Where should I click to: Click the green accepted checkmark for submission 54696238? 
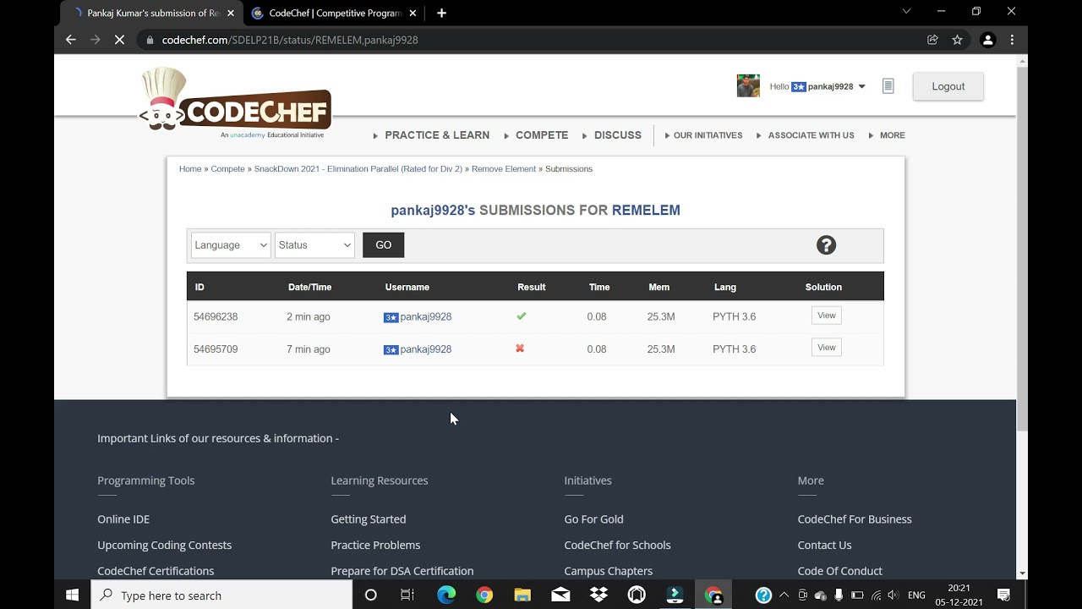click(521, 316)
